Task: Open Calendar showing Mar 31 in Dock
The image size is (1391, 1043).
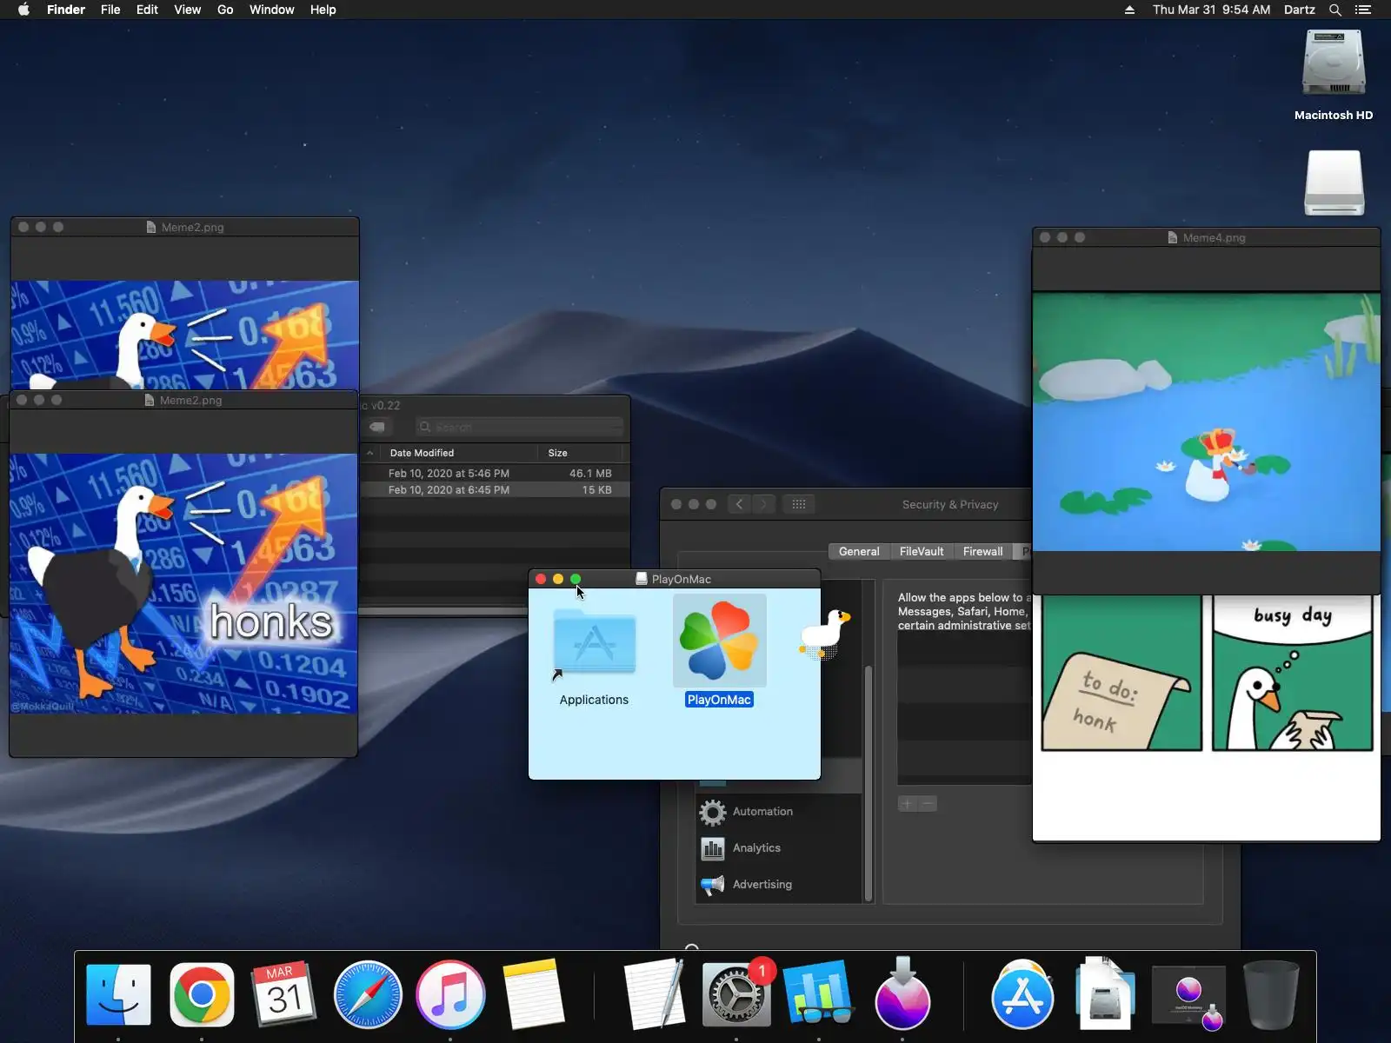Action: (x=284, y=994)
